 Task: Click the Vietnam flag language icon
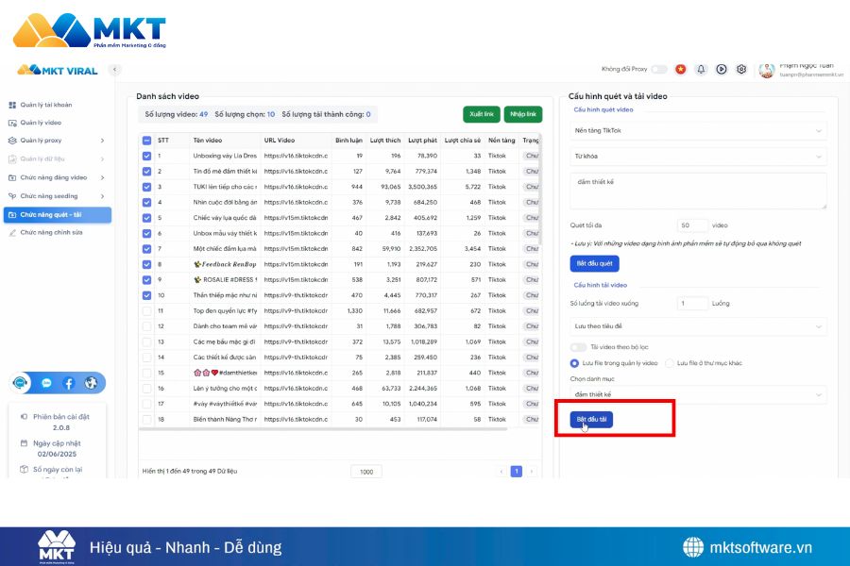click(x=680, y=69)
